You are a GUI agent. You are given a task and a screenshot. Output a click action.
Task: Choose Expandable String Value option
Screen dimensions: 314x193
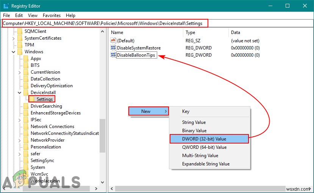(x=210, y=164)
